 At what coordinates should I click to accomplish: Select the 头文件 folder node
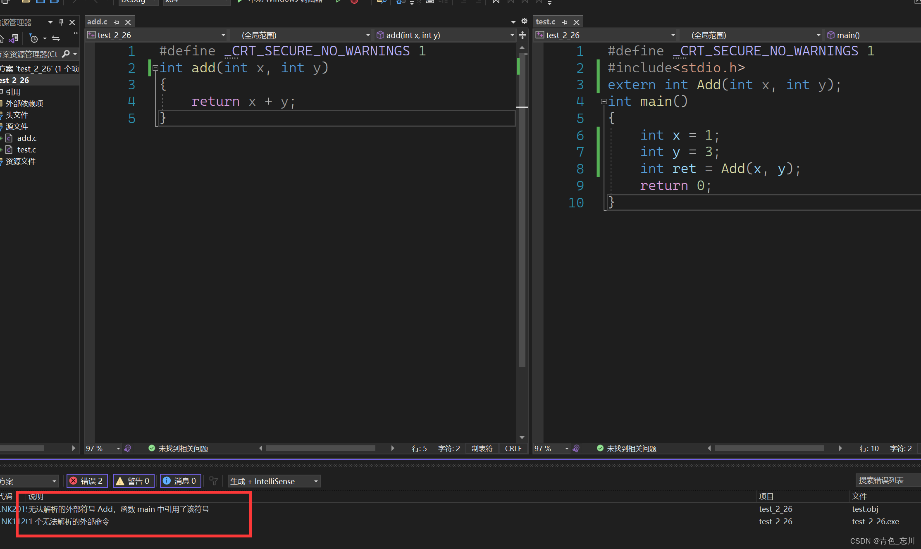point(17,115)
